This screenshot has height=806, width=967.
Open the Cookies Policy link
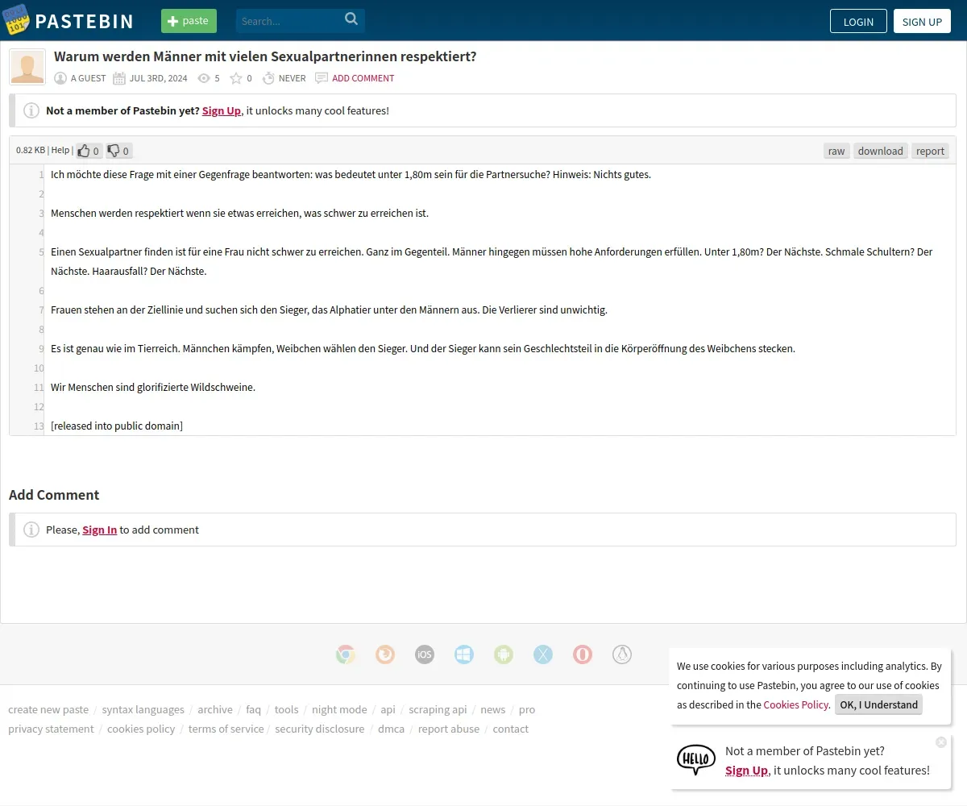pyautogui.click(x=796, y=704)
